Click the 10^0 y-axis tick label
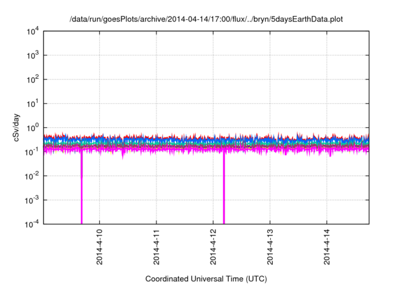The width and height of the screenshot is (407, 285). 33,128
